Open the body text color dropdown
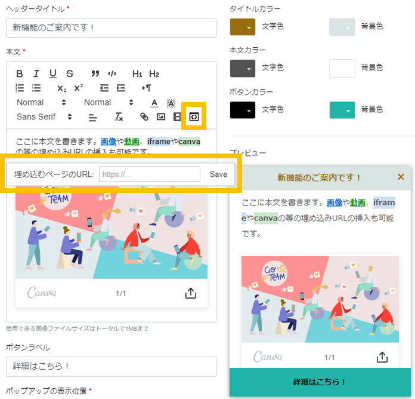 point(243,69)
